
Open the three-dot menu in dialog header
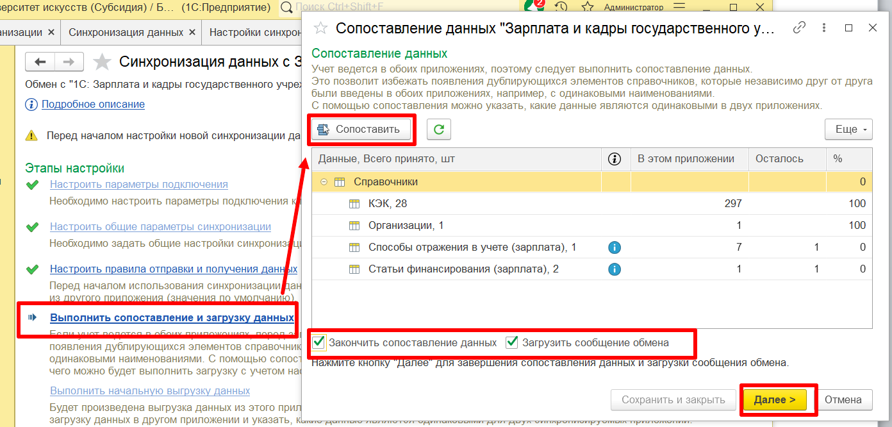824,28
